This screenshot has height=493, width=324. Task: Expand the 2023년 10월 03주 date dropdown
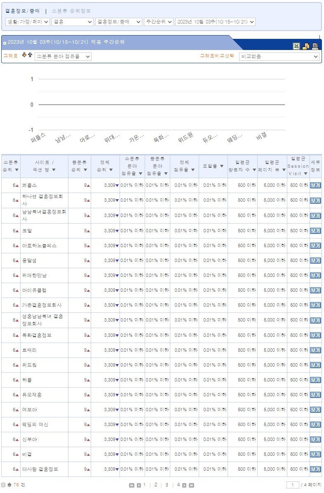(215, 22)
